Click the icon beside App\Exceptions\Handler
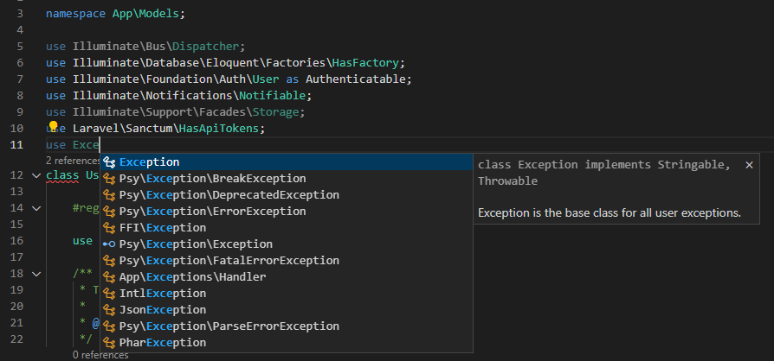 point(109,277)
